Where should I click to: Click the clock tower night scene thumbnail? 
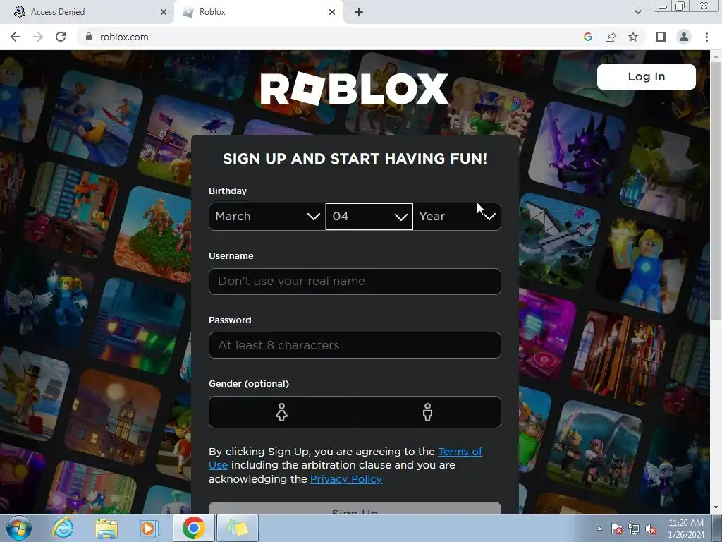(x=114, y=417)
